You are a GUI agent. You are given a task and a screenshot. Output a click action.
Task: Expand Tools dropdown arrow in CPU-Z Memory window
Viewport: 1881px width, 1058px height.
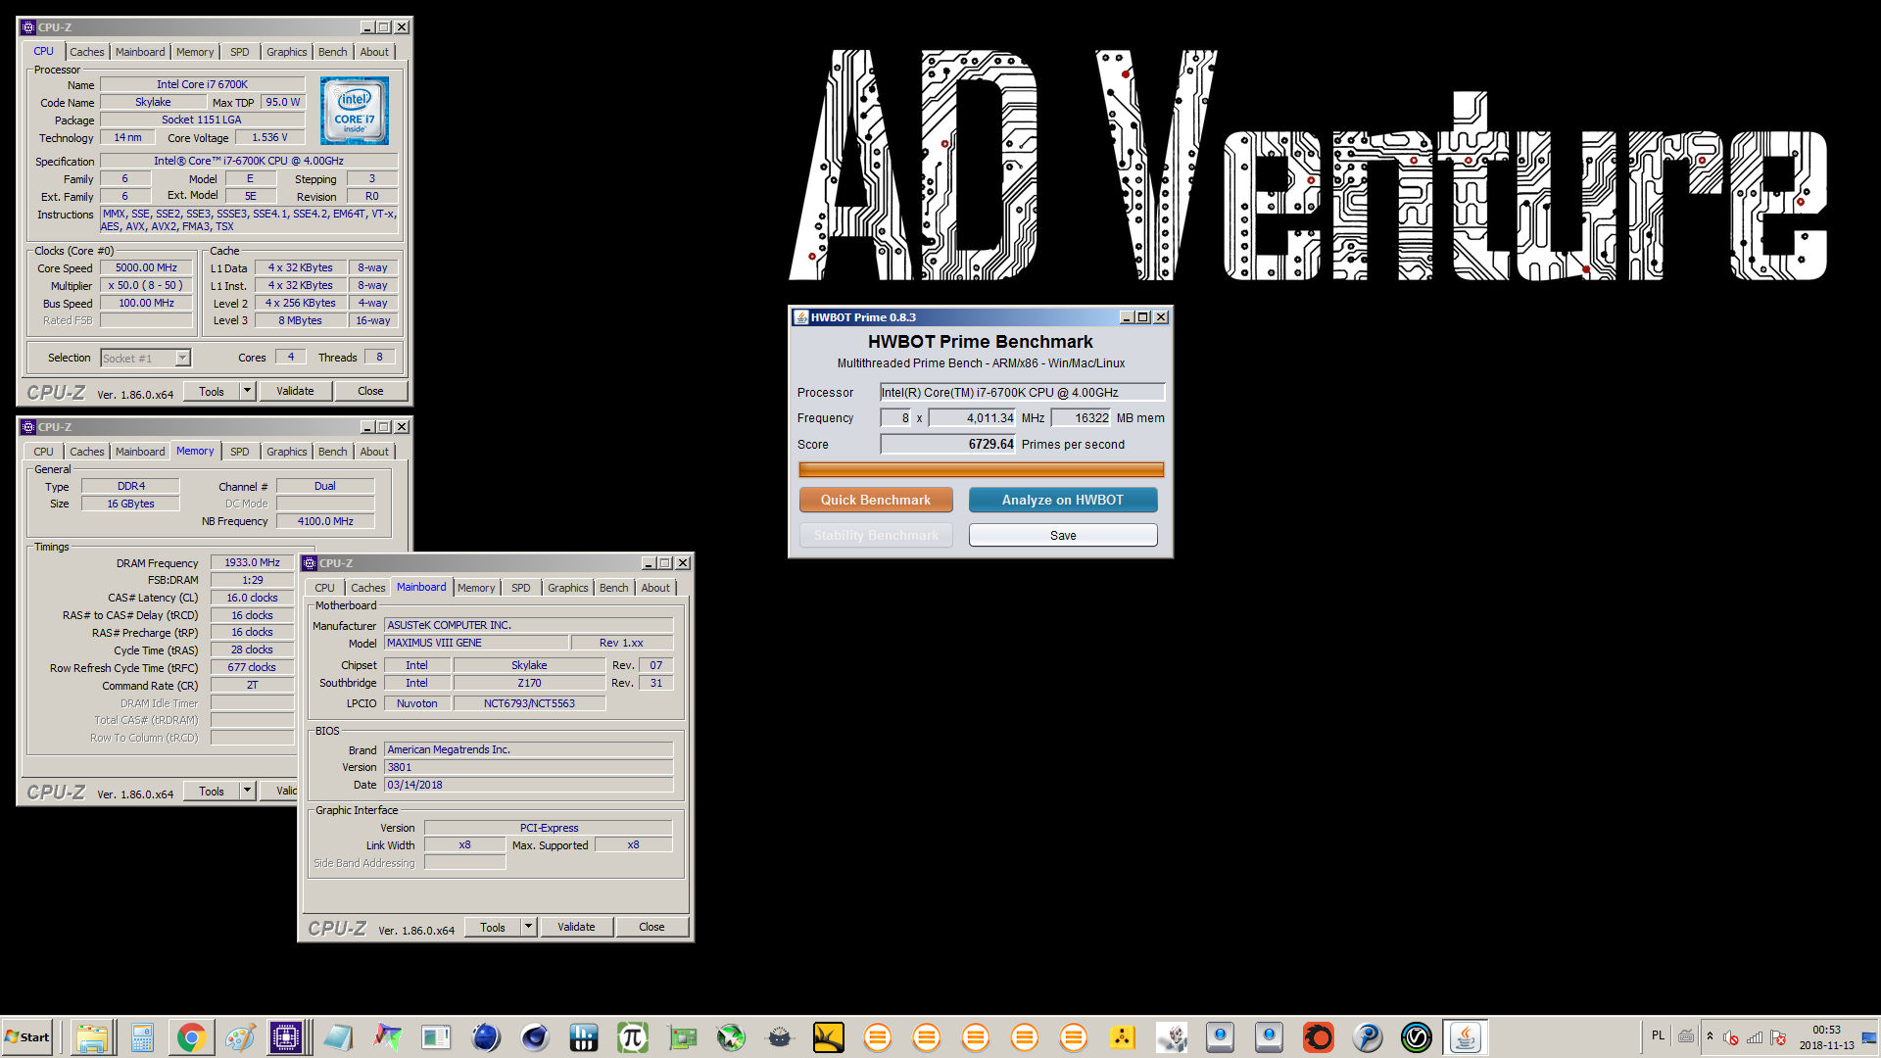pos(248,791)
